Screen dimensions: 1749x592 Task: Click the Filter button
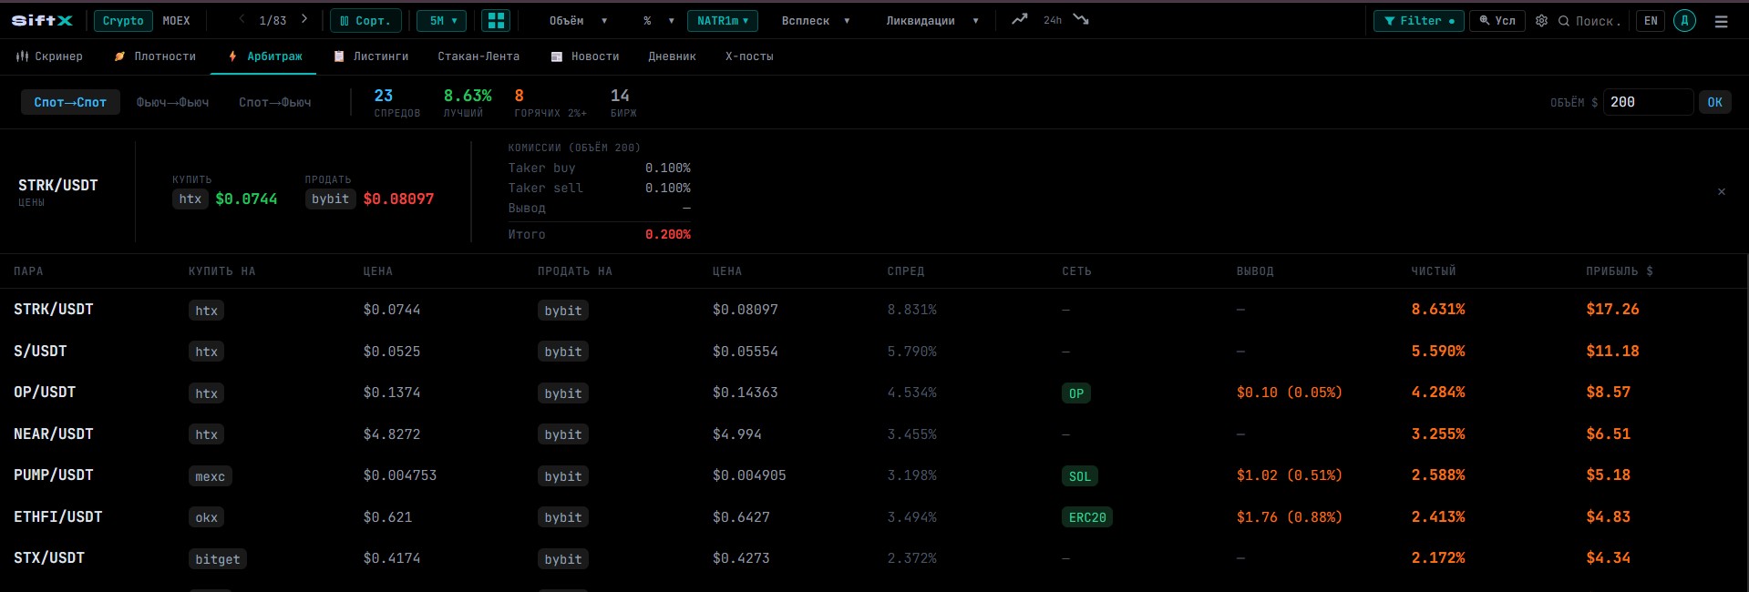[1418, 20]
